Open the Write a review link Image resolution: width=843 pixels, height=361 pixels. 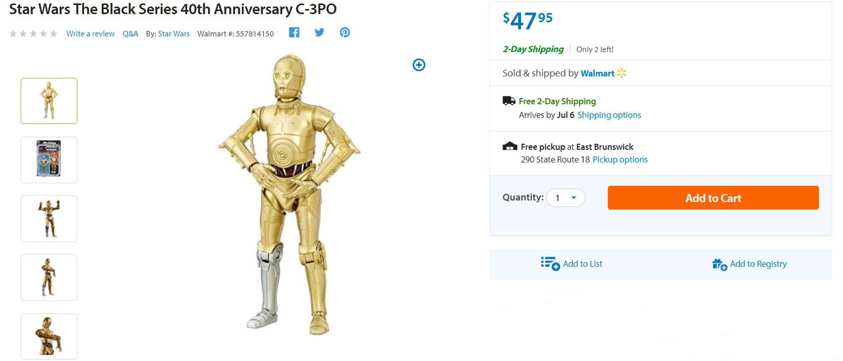point(90,34)
